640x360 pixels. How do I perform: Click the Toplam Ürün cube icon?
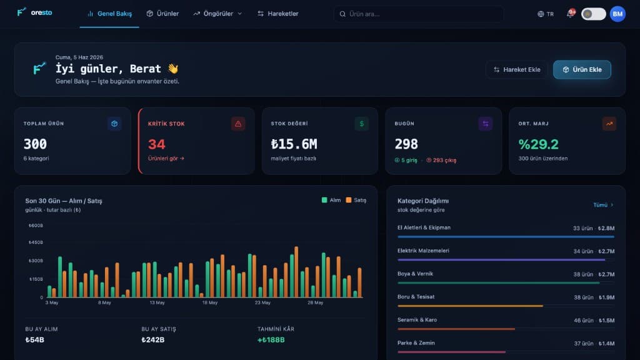[114, 124]
